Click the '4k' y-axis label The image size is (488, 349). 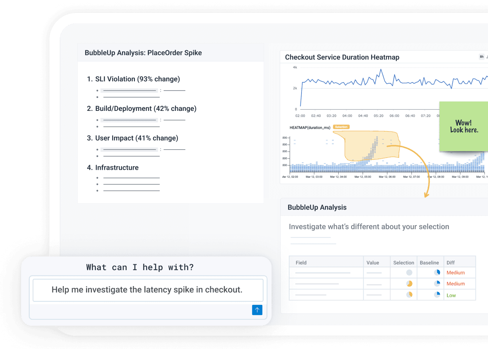point(295,68)
